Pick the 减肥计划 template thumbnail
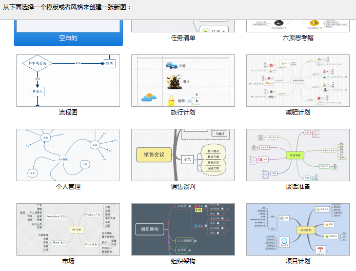Screen dimensions: 356x271 298,81
